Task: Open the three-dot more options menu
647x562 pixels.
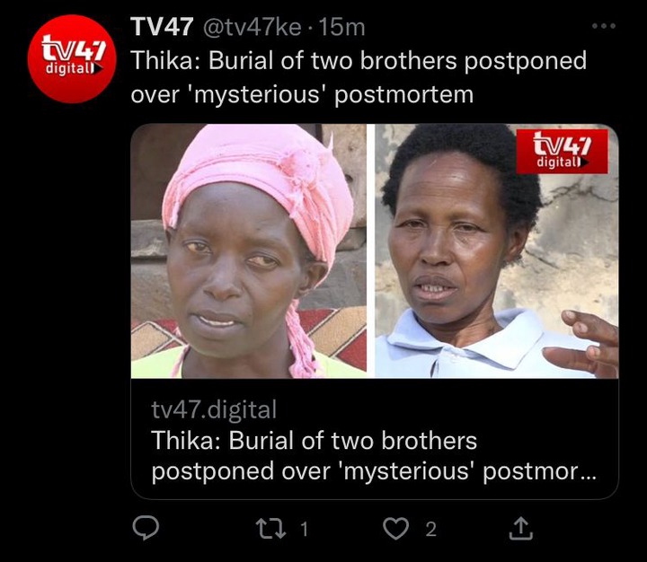Action: point(604,25)
